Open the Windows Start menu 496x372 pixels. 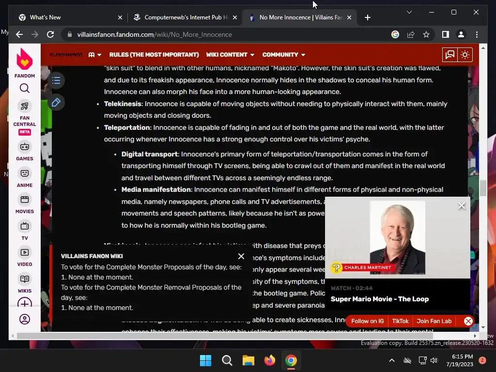[x=205, y=360]
